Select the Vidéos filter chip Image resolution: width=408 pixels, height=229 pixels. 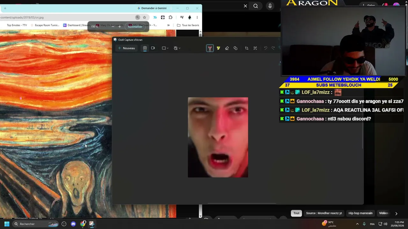(x=384, y=213)
